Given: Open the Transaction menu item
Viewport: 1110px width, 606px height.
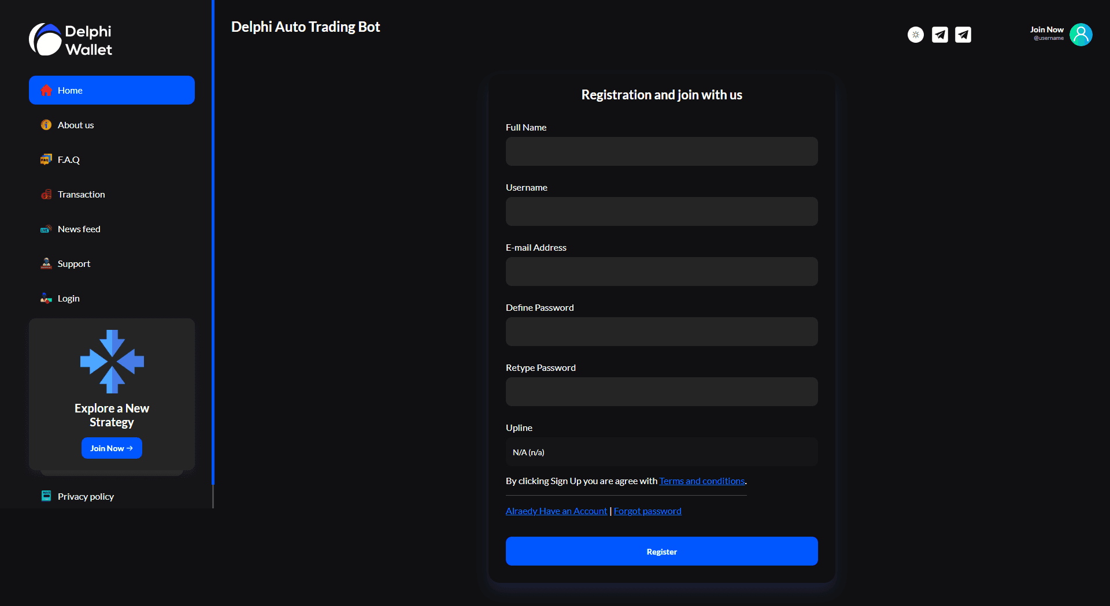Looking at the screenshot, I should coord(112,194).
